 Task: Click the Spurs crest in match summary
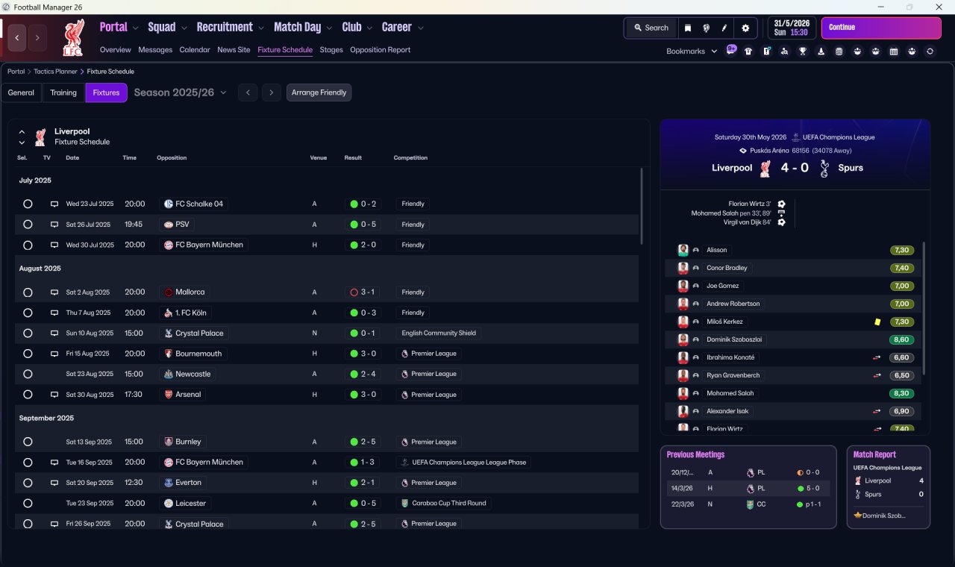824,169
